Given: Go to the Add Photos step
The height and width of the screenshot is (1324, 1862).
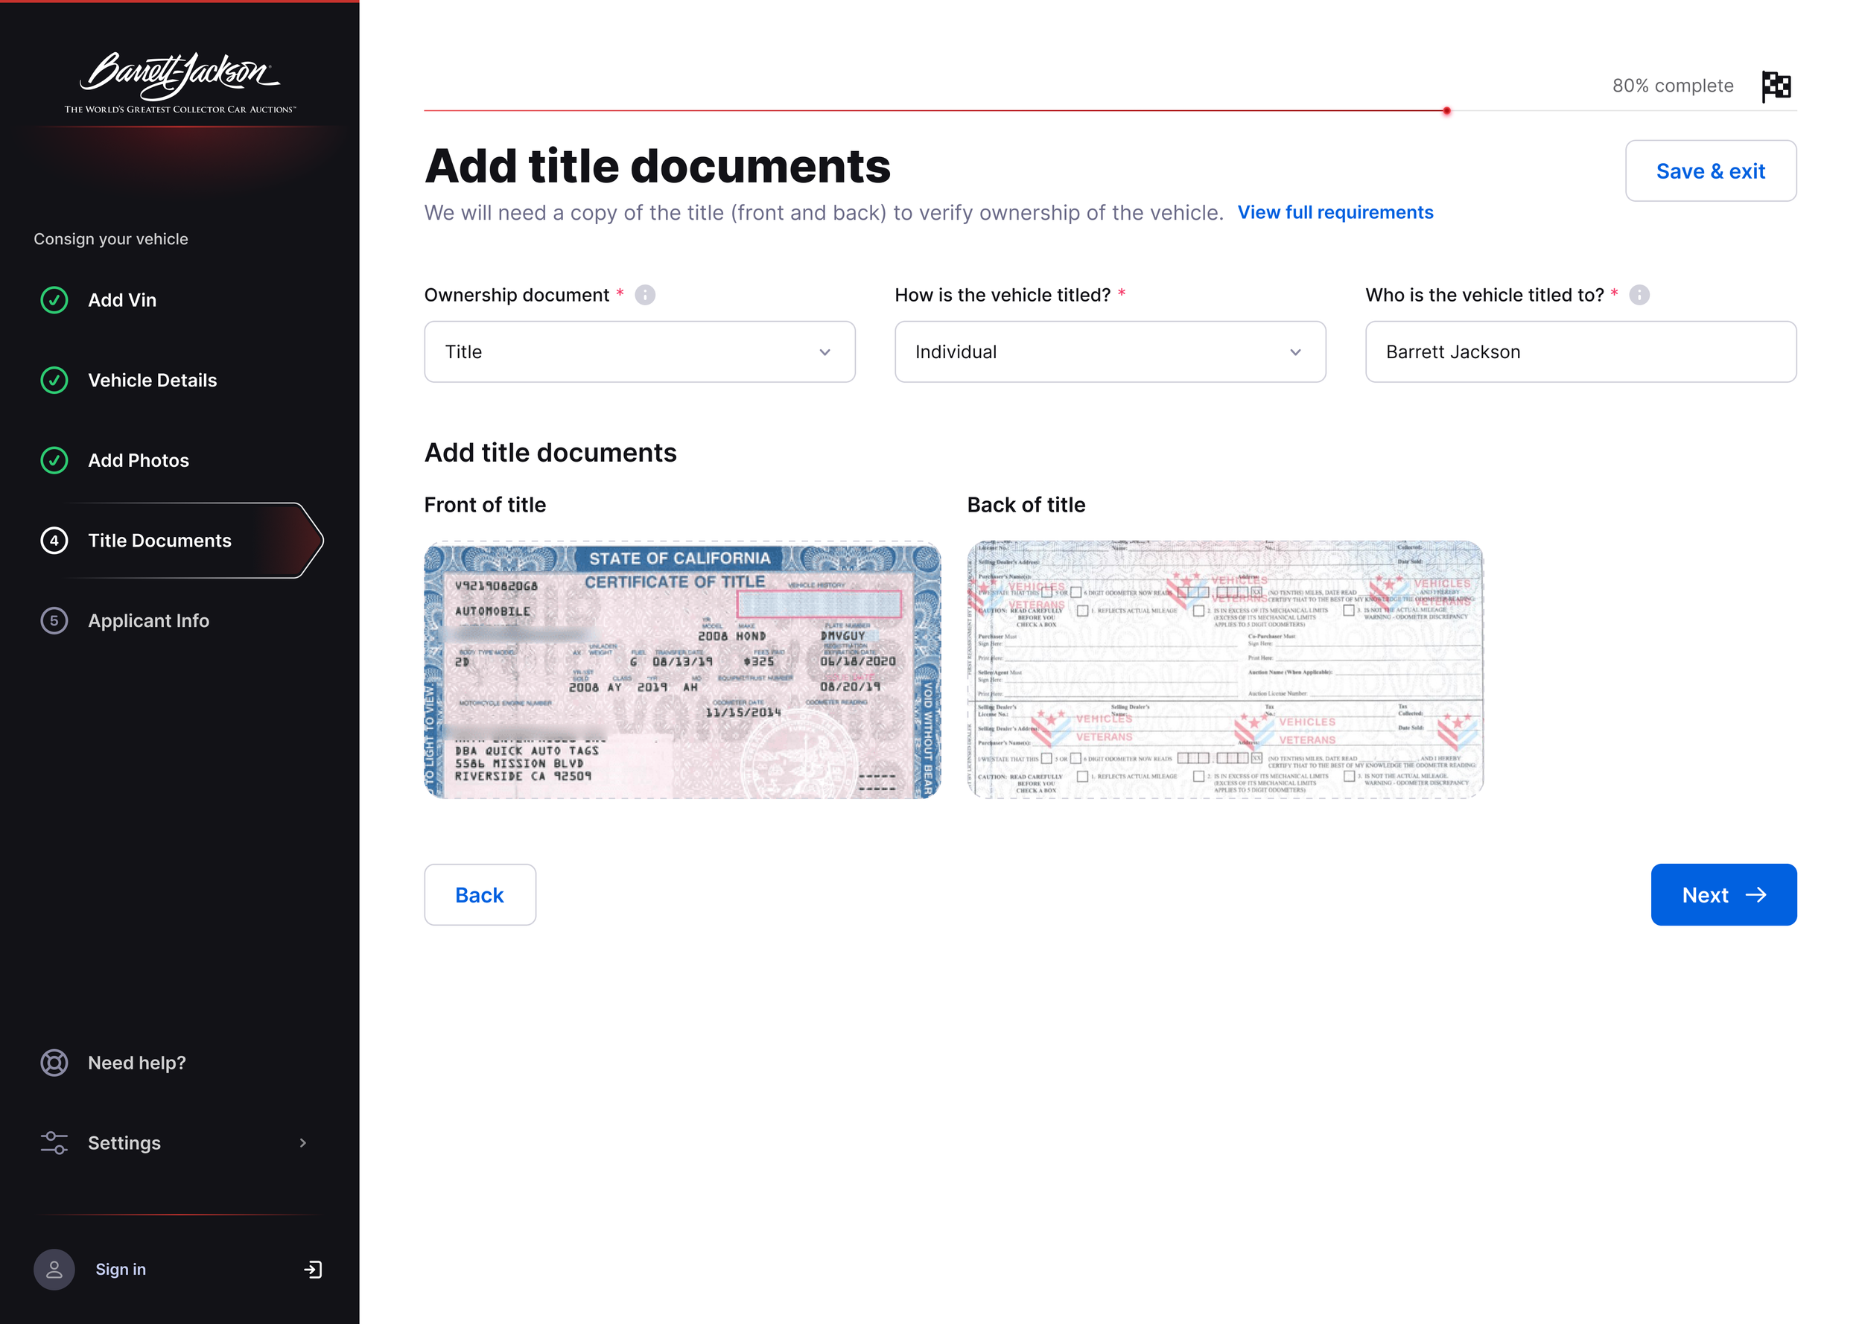Looking at the screenshot, I should coord(139,461).
